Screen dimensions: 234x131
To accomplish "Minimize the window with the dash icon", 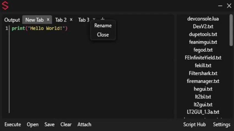I will click(220, 6).
